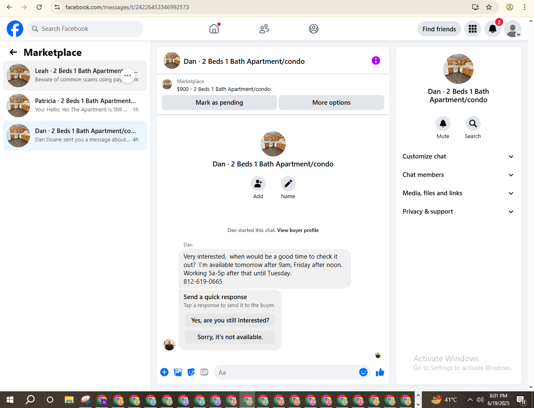Bookmark this page with star icon
Screen dimensions: 534x408
point(489,7)
